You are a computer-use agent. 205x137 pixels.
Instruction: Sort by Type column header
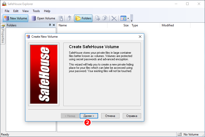click(145, 25)
